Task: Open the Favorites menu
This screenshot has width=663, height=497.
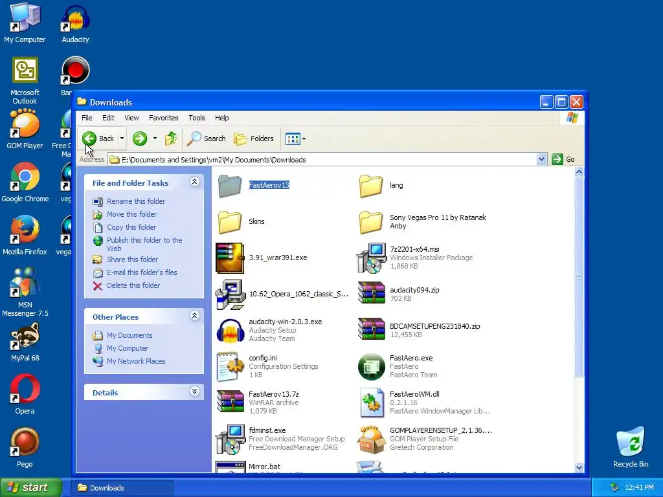Action: point(164,118)
